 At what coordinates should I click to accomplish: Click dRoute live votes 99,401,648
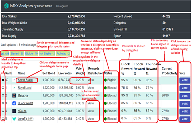[x=65, y=111]
